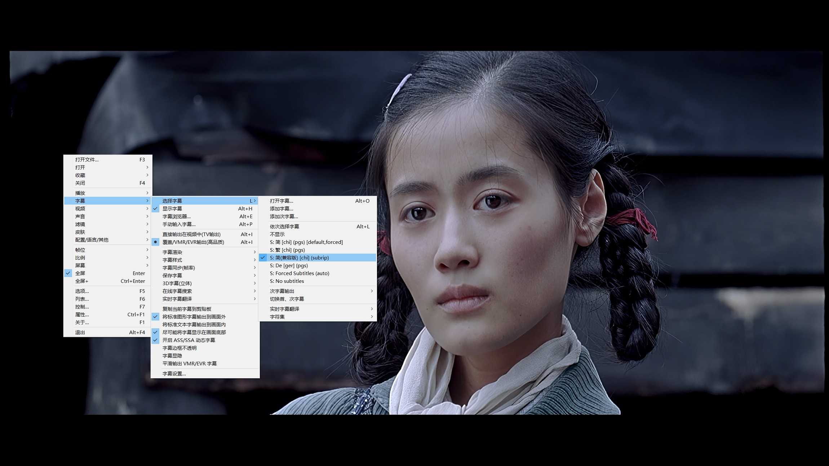829x466 pixels.
Task: Expand the 帧位 submenu
Action: 108,250
